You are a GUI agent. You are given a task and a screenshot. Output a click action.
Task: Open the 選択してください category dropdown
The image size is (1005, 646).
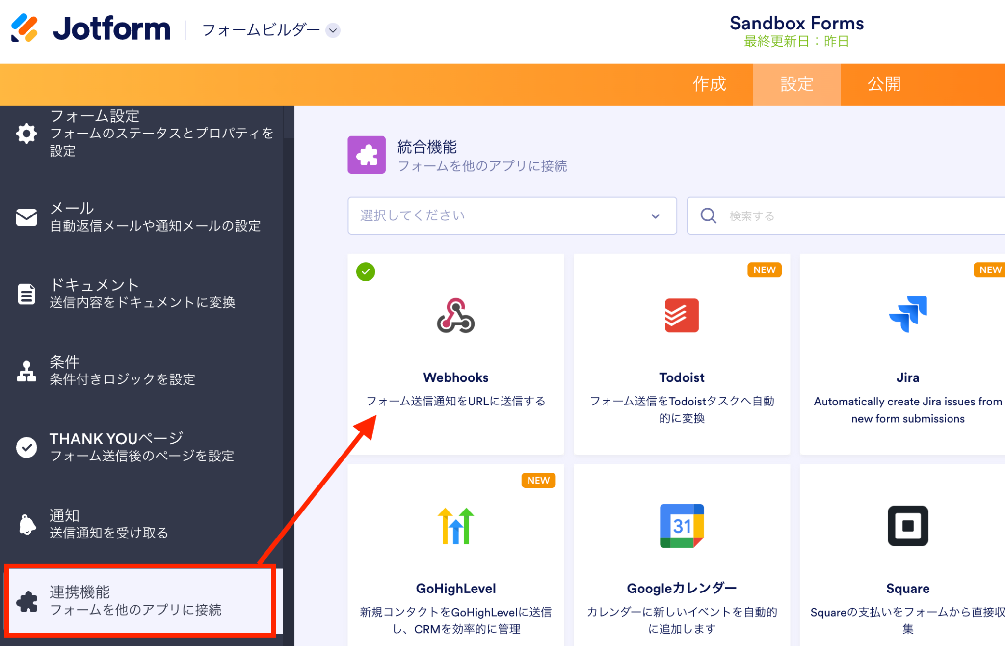point(511,216)
